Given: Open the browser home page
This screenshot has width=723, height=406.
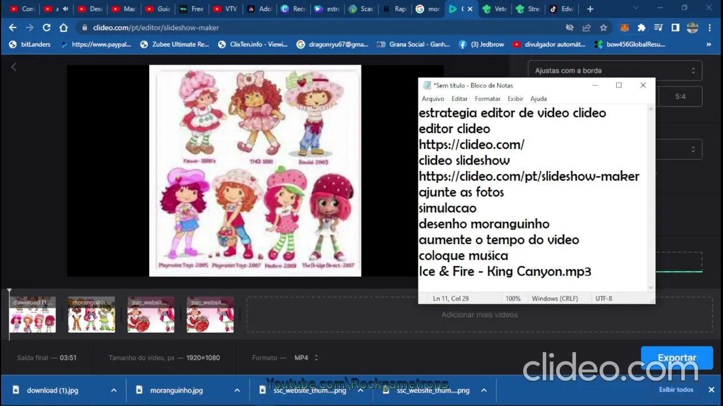Looking at the screenshot, I should (63, 27).
